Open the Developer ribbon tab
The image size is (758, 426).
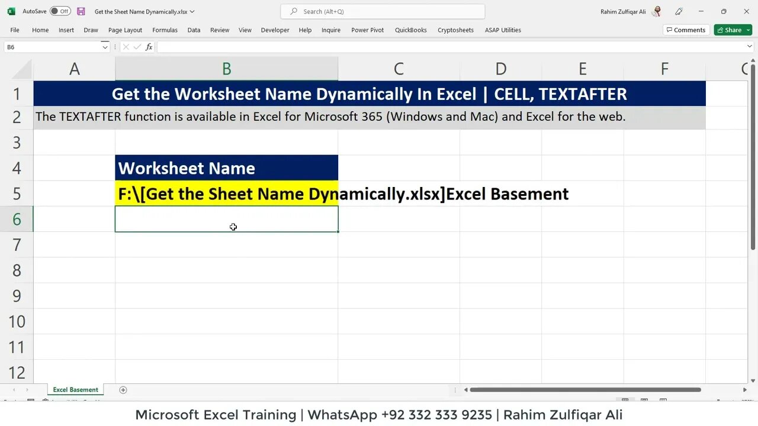275,30
